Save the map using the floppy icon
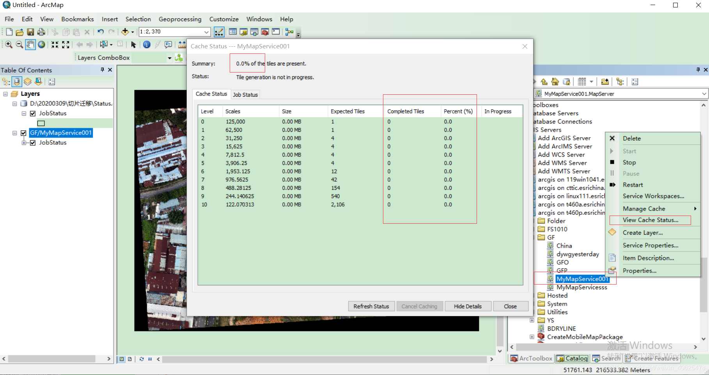Screen dimensions: 709x375 30,32
